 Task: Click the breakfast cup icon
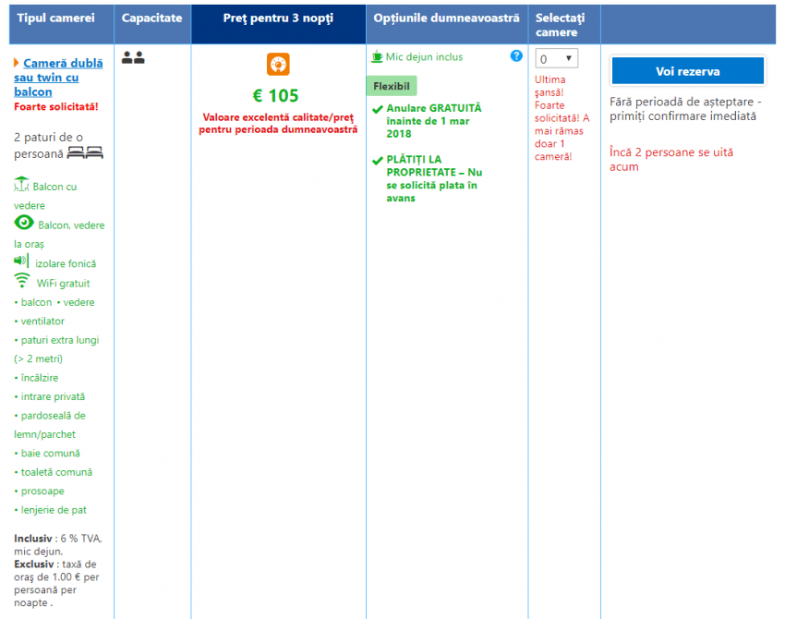click(377, 56)
